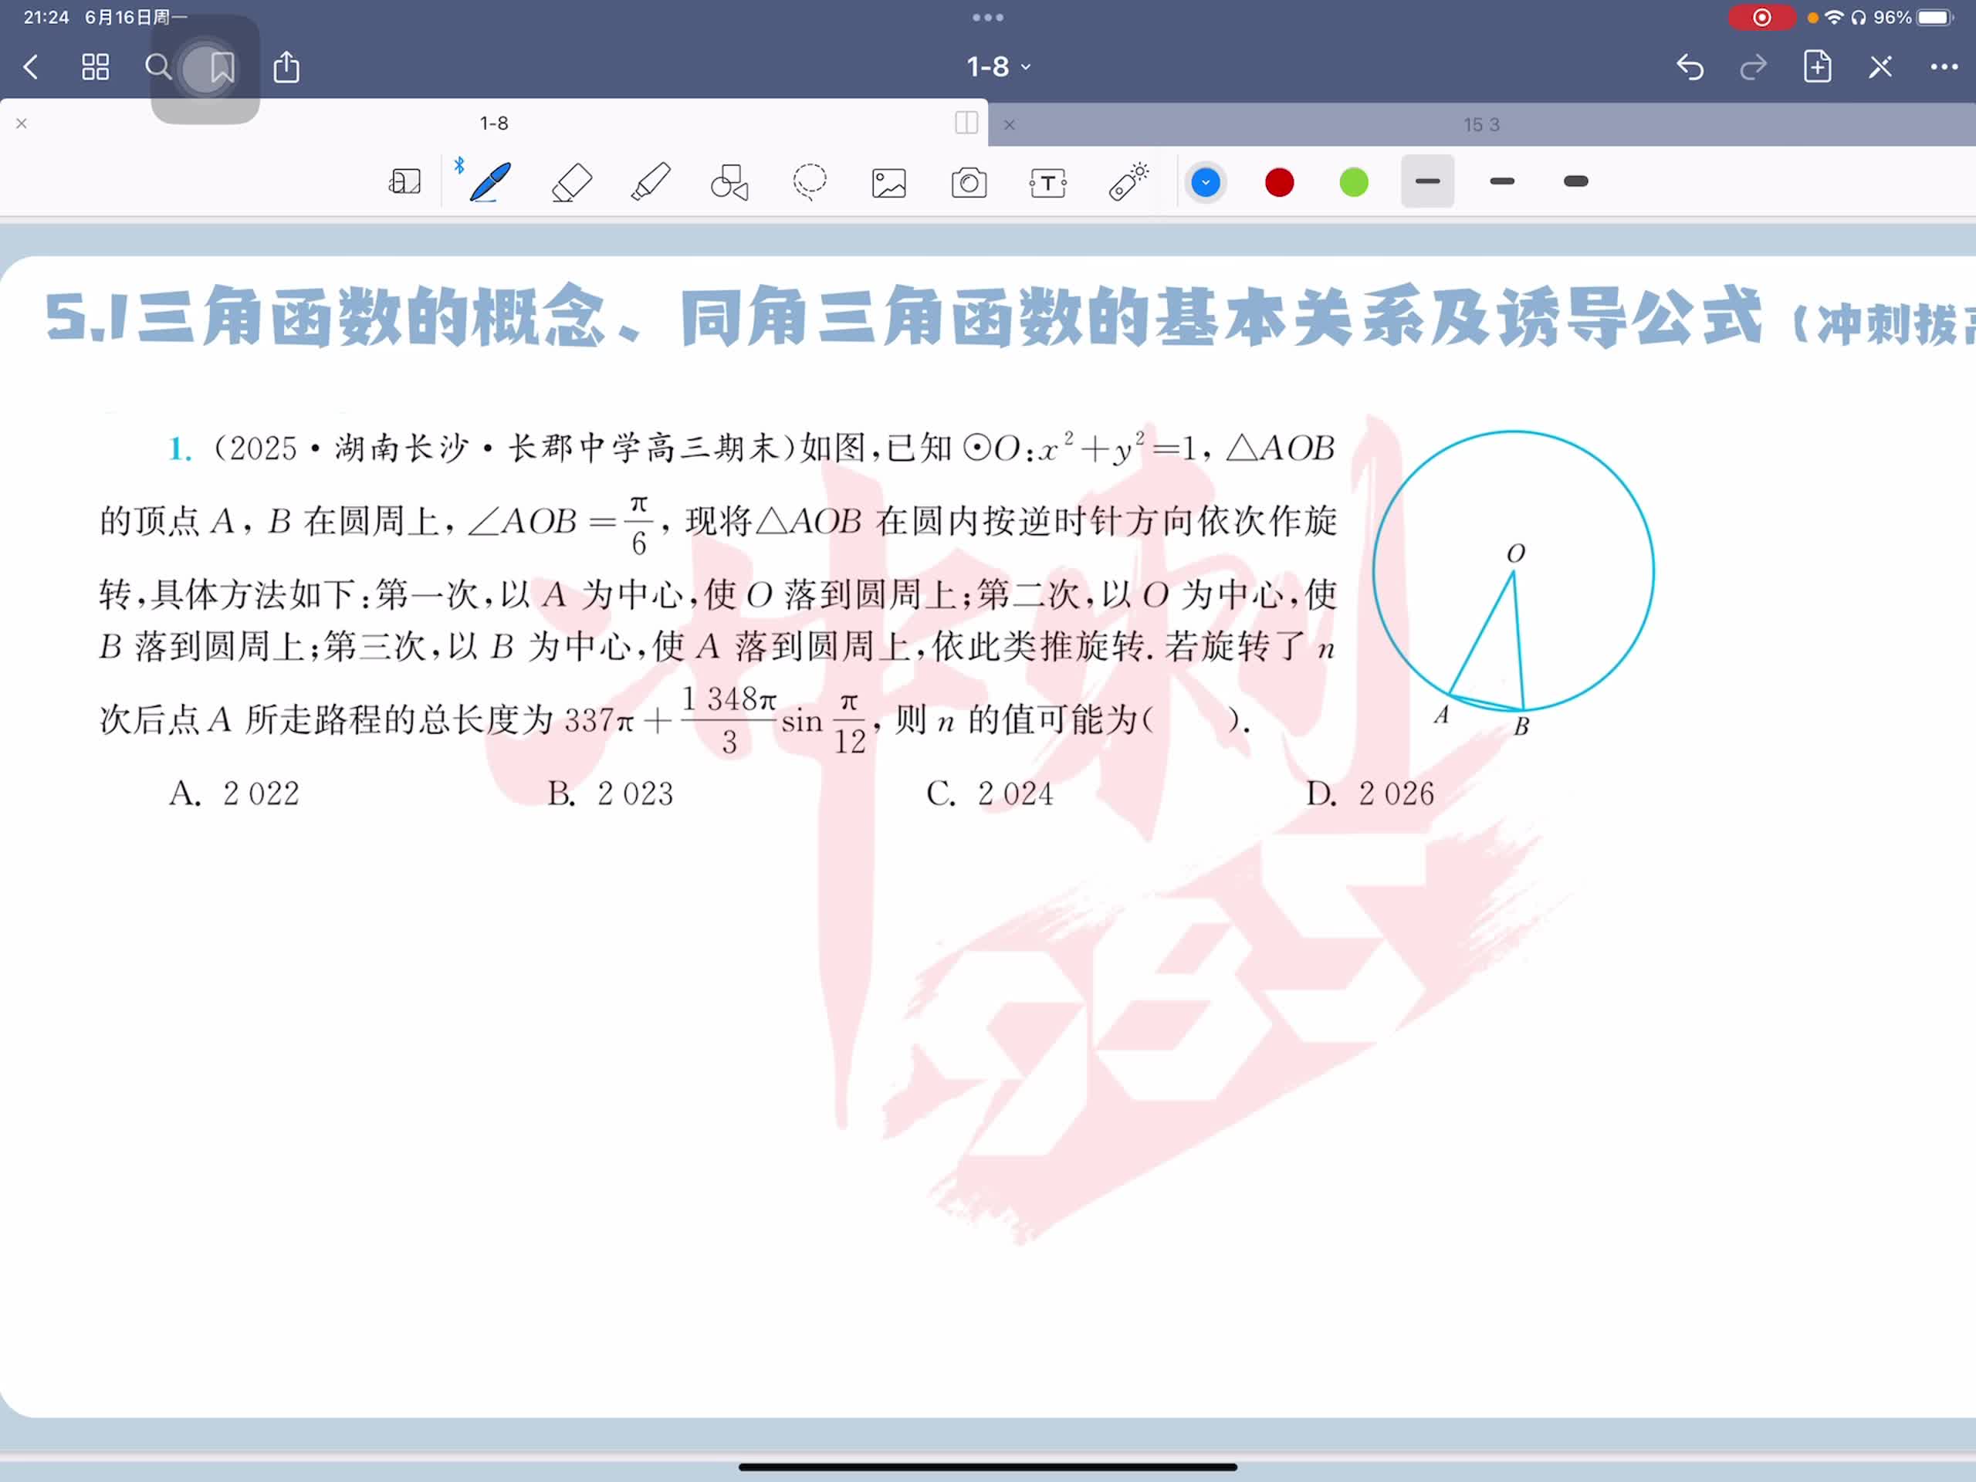This screenshot has width=1976, height=1482.
Task: Open the more options ellipsis menu
Action: click(x=1944, y=67)
